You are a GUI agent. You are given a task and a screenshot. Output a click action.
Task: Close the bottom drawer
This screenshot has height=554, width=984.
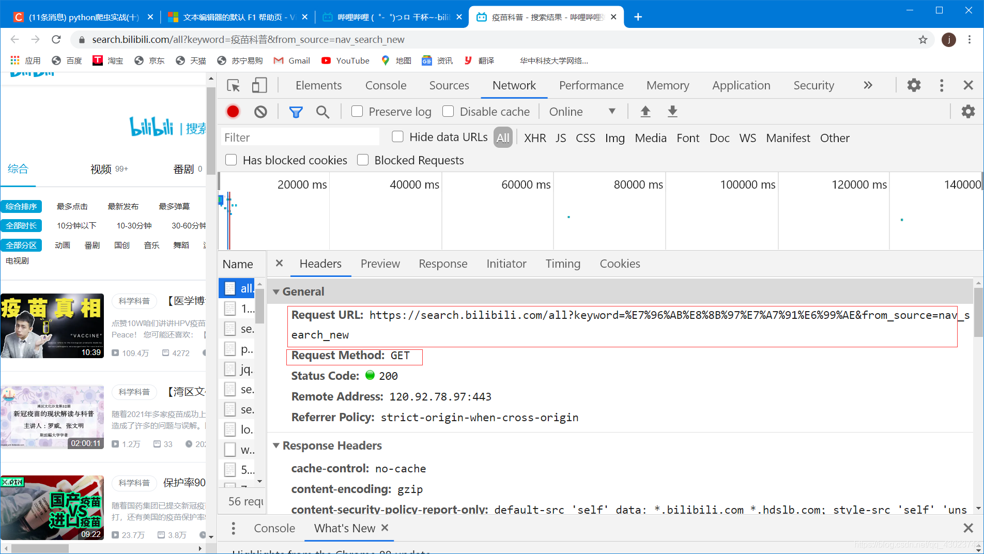pyautogui.click(x=968, y=528)
